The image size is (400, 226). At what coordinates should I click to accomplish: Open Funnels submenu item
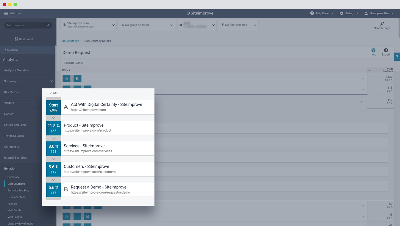[12, 204]
